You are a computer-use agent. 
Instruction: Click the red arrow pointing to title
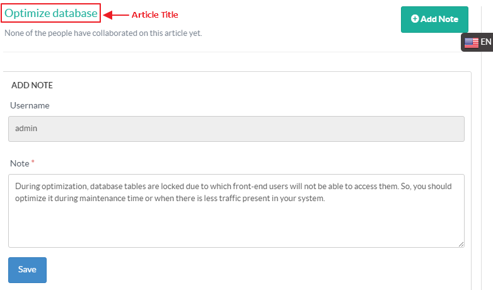tap(115, 14)
